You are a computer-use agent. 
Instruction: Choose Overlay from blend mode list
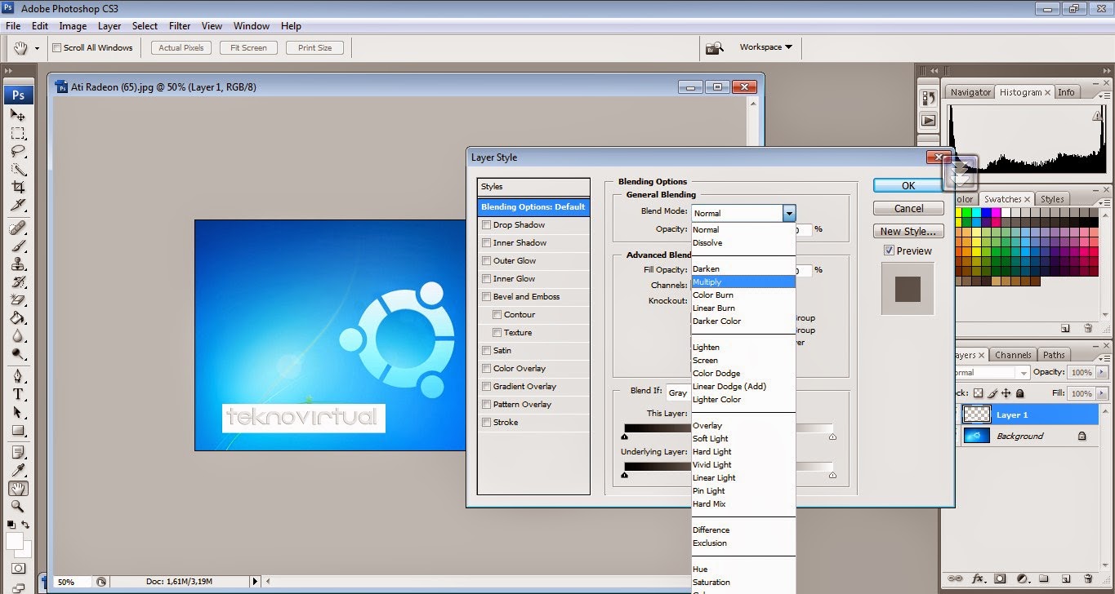743,425
